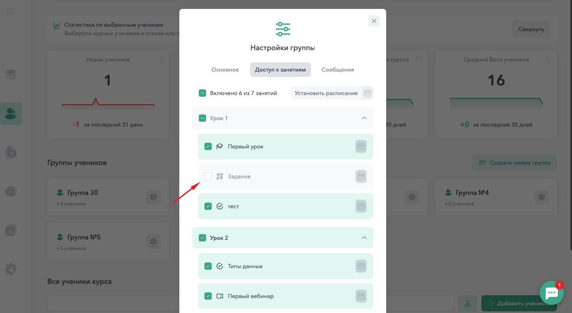The height and width of the screenshot is (313, 572).
Task: Click the download students list icon
Action: click(x=468, y=303)
